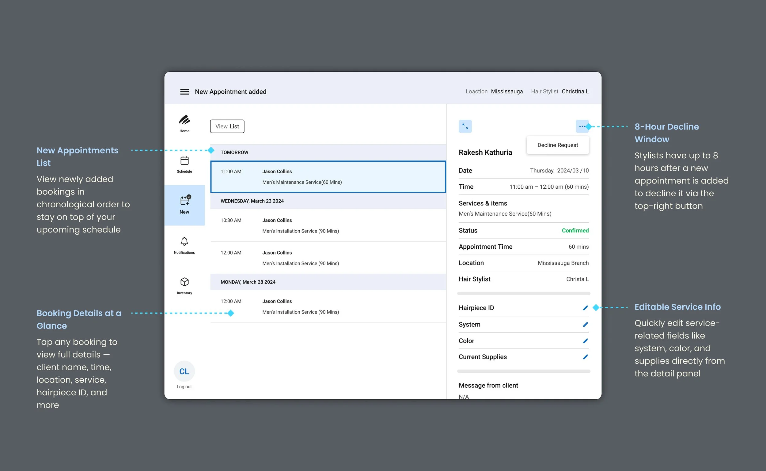Change the Mississauga location selector
Screen dimensions: 766x471
tap(507, 91)
